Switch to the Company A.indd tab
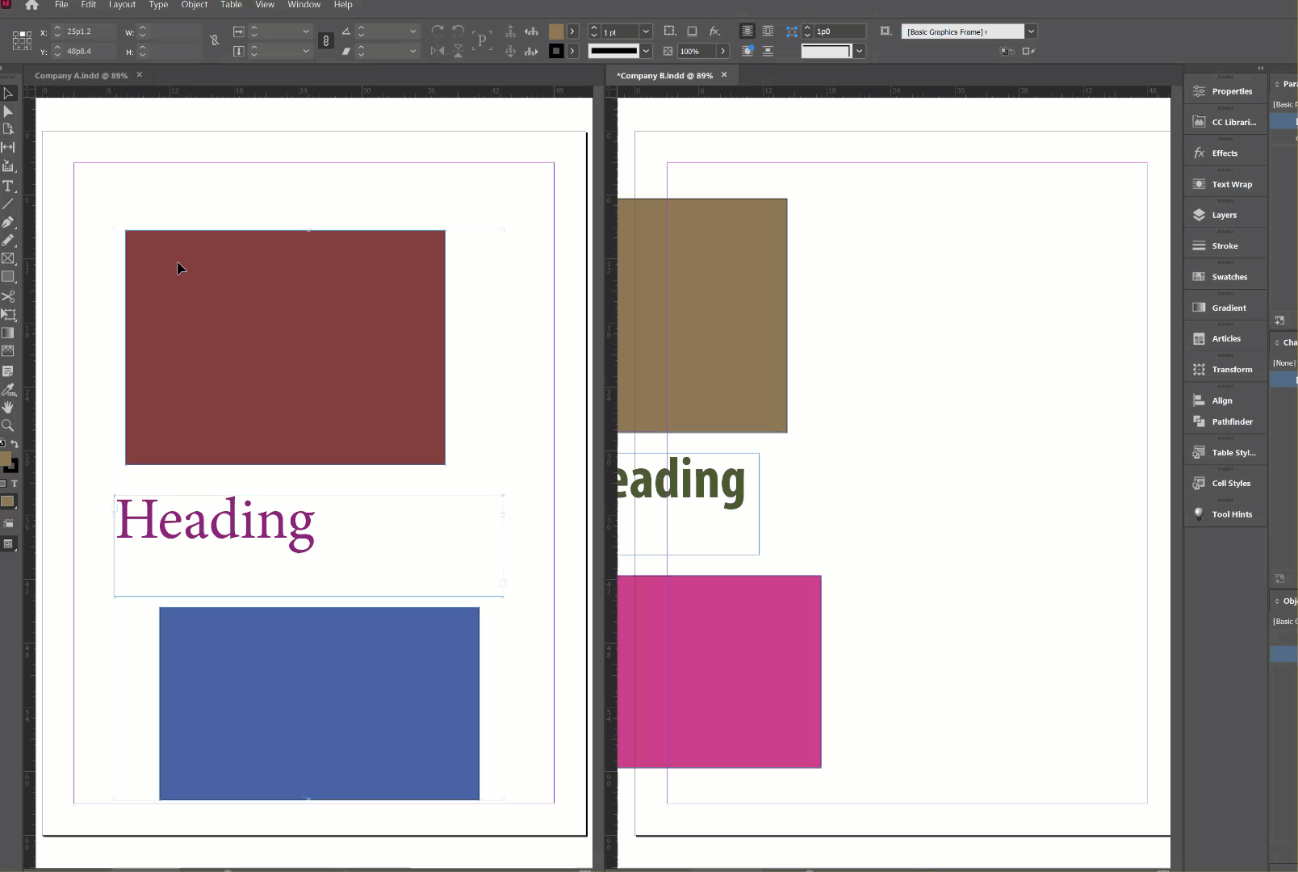The height and width of the screenshot is (872, 1298). tap(81, 75)
